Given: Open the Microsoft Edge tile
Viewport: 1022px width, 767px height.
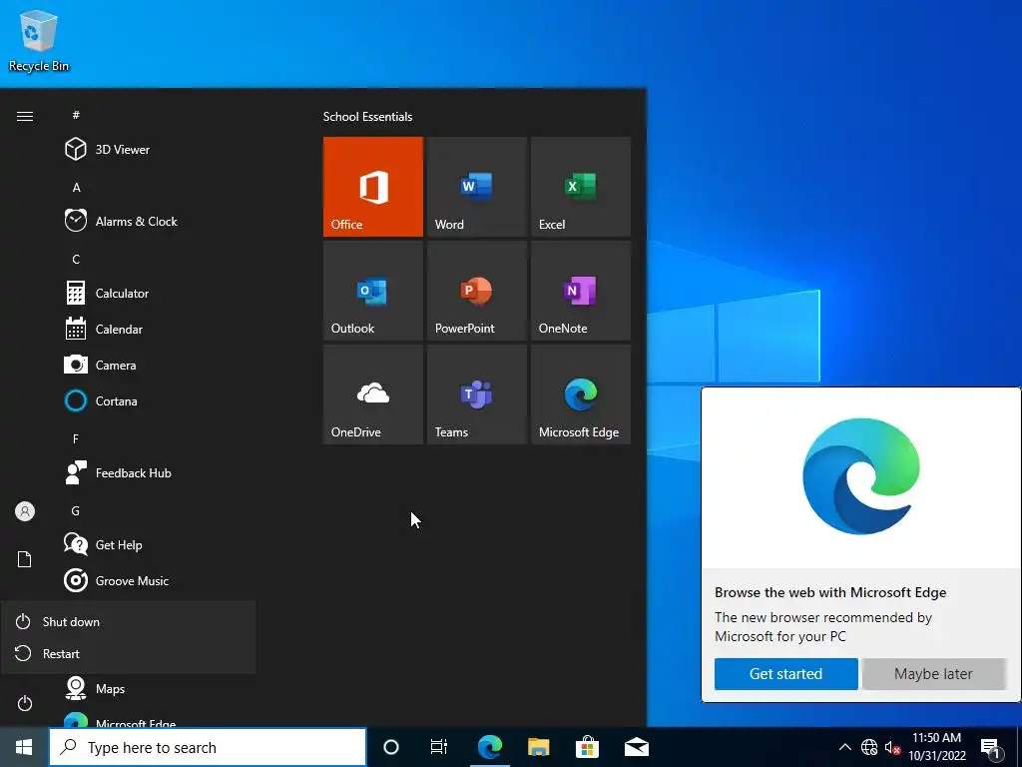Looking at the screenshot, I should 581,394.
